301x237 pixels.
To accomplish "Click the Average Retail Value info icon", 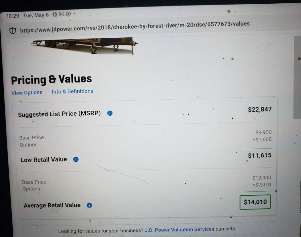I will click(x=89, y=205).
